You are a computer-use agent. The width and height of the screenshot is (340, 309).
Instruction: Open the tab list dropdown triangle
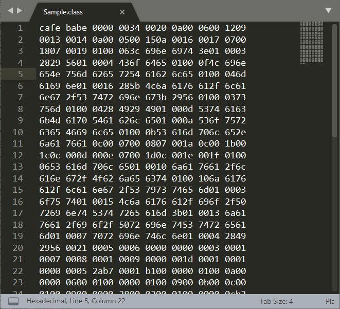(x=328, y=10)
